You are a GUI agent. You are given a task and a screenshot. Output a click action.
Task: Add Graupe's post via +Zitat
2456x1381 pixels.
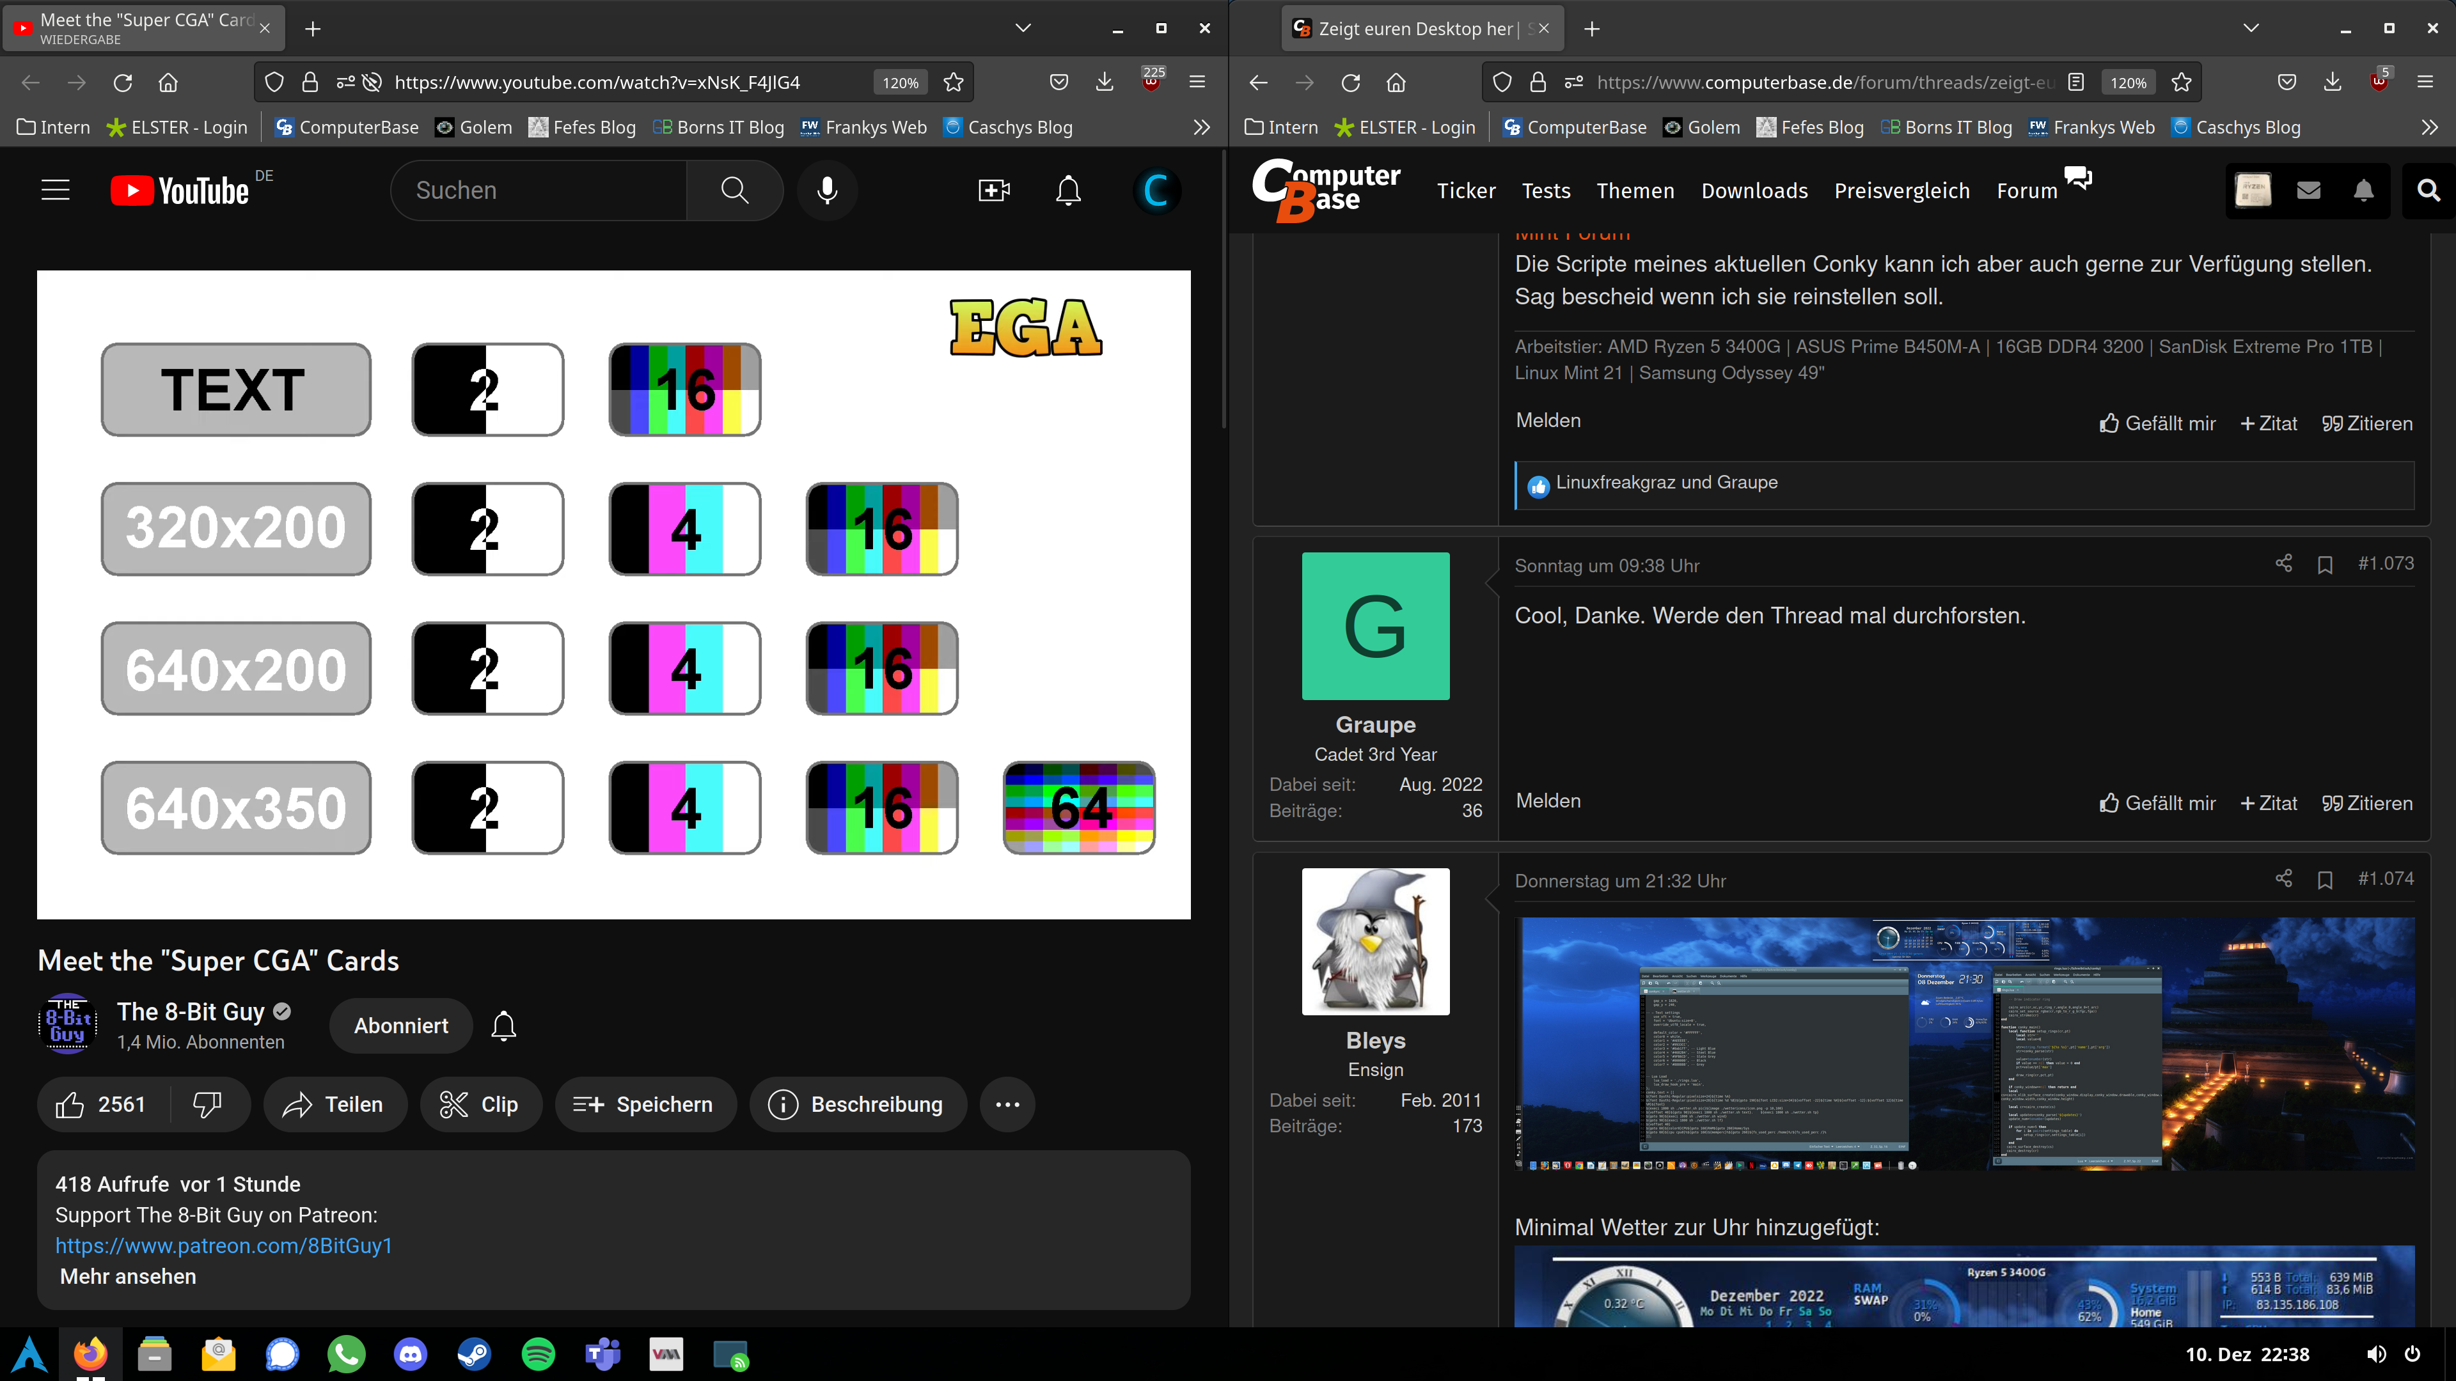tap(2268, 804)
